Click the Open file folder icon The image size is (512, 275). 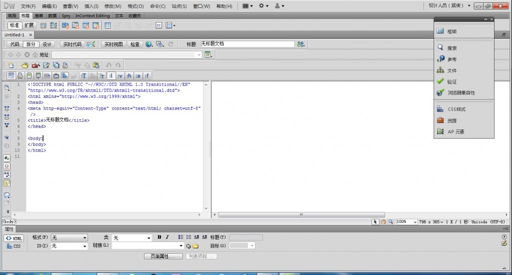click(x=25, y=65)
